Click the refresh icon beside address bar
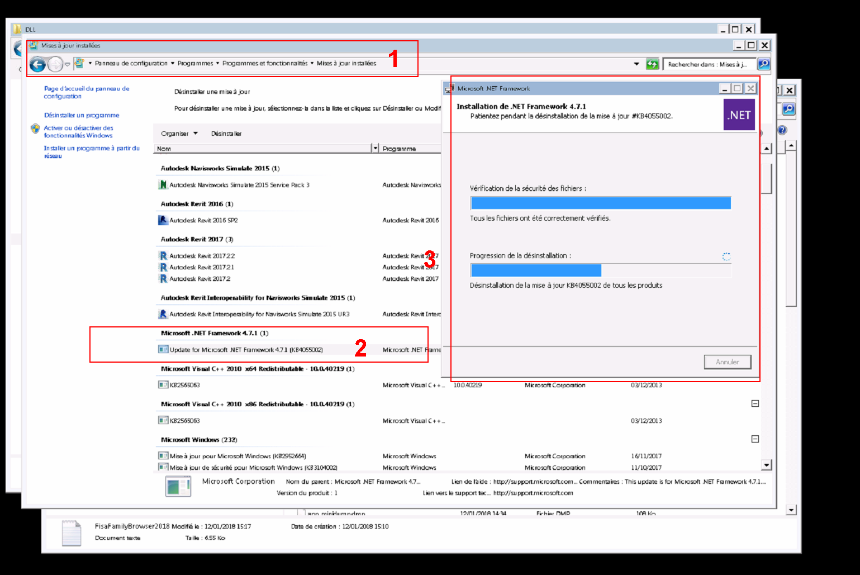Image resolution: width=860 pixels, height=575 pixels. [x=652, y=64]
